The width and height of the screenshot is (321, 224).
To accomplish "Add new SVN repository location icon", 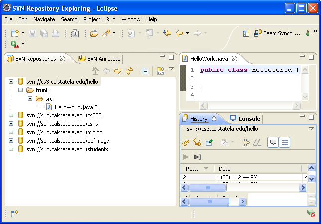I will [x=160, y=71].
